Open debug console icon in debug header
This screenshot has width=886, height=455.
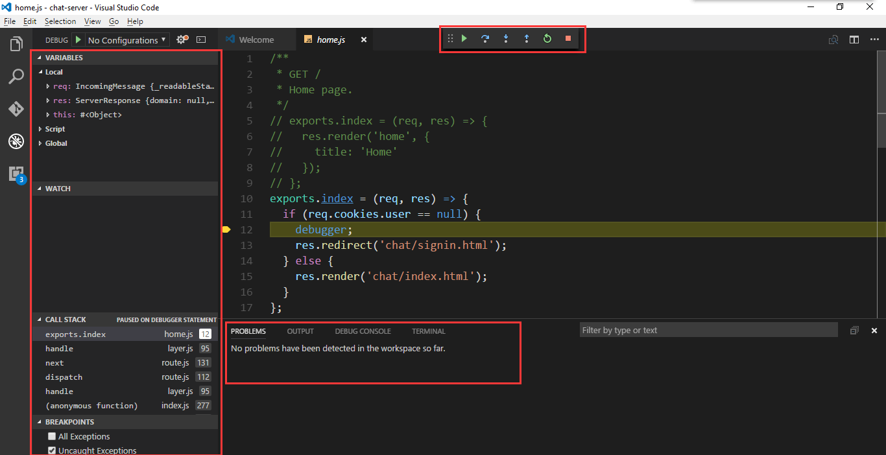[x=201, y=40]
